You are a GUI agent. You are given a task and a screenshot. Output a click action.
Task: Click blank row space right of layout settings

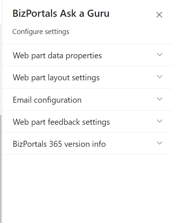coord(128,77)
